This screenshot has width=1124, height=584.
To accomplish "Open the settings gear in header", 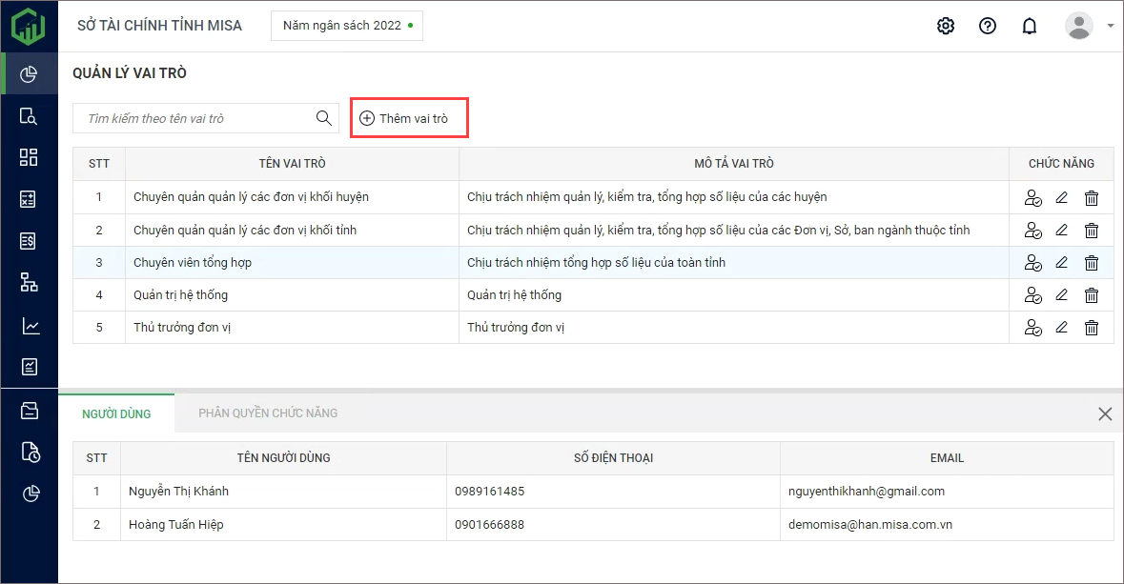I will click(x=946, y=26).
